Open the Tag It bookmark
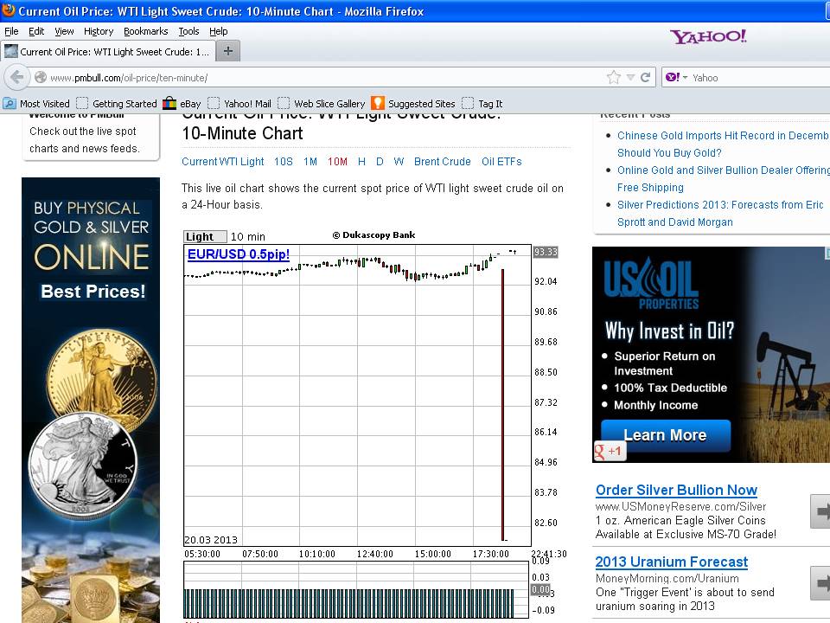Viewport: 830px width, 623px height. coord(482,103)
